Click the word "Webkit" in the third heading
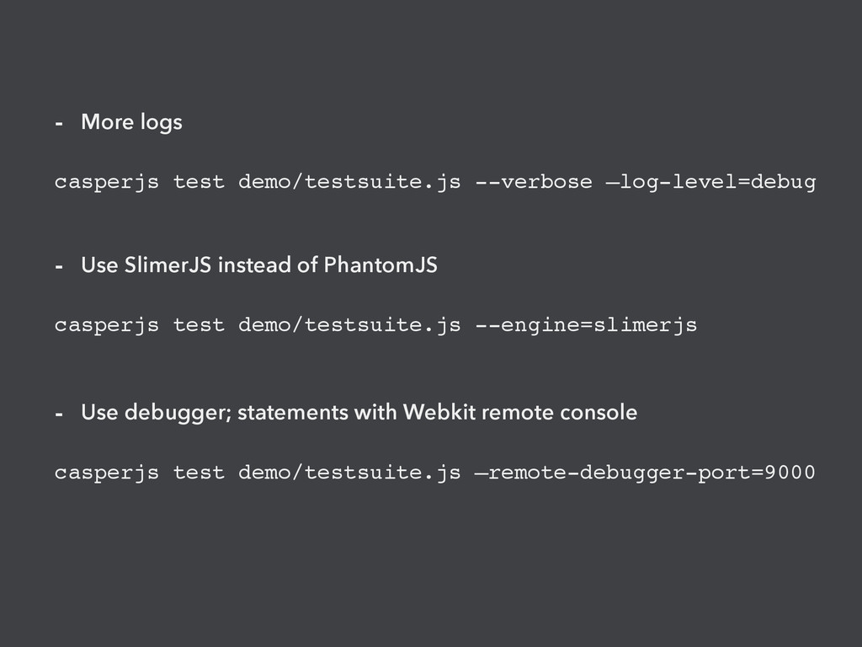The width and height of the screenshot is (862, 647). [x=432, y=414]
